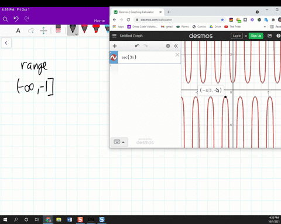Switch to Chrome on the taskbar

tap(48, 220)
